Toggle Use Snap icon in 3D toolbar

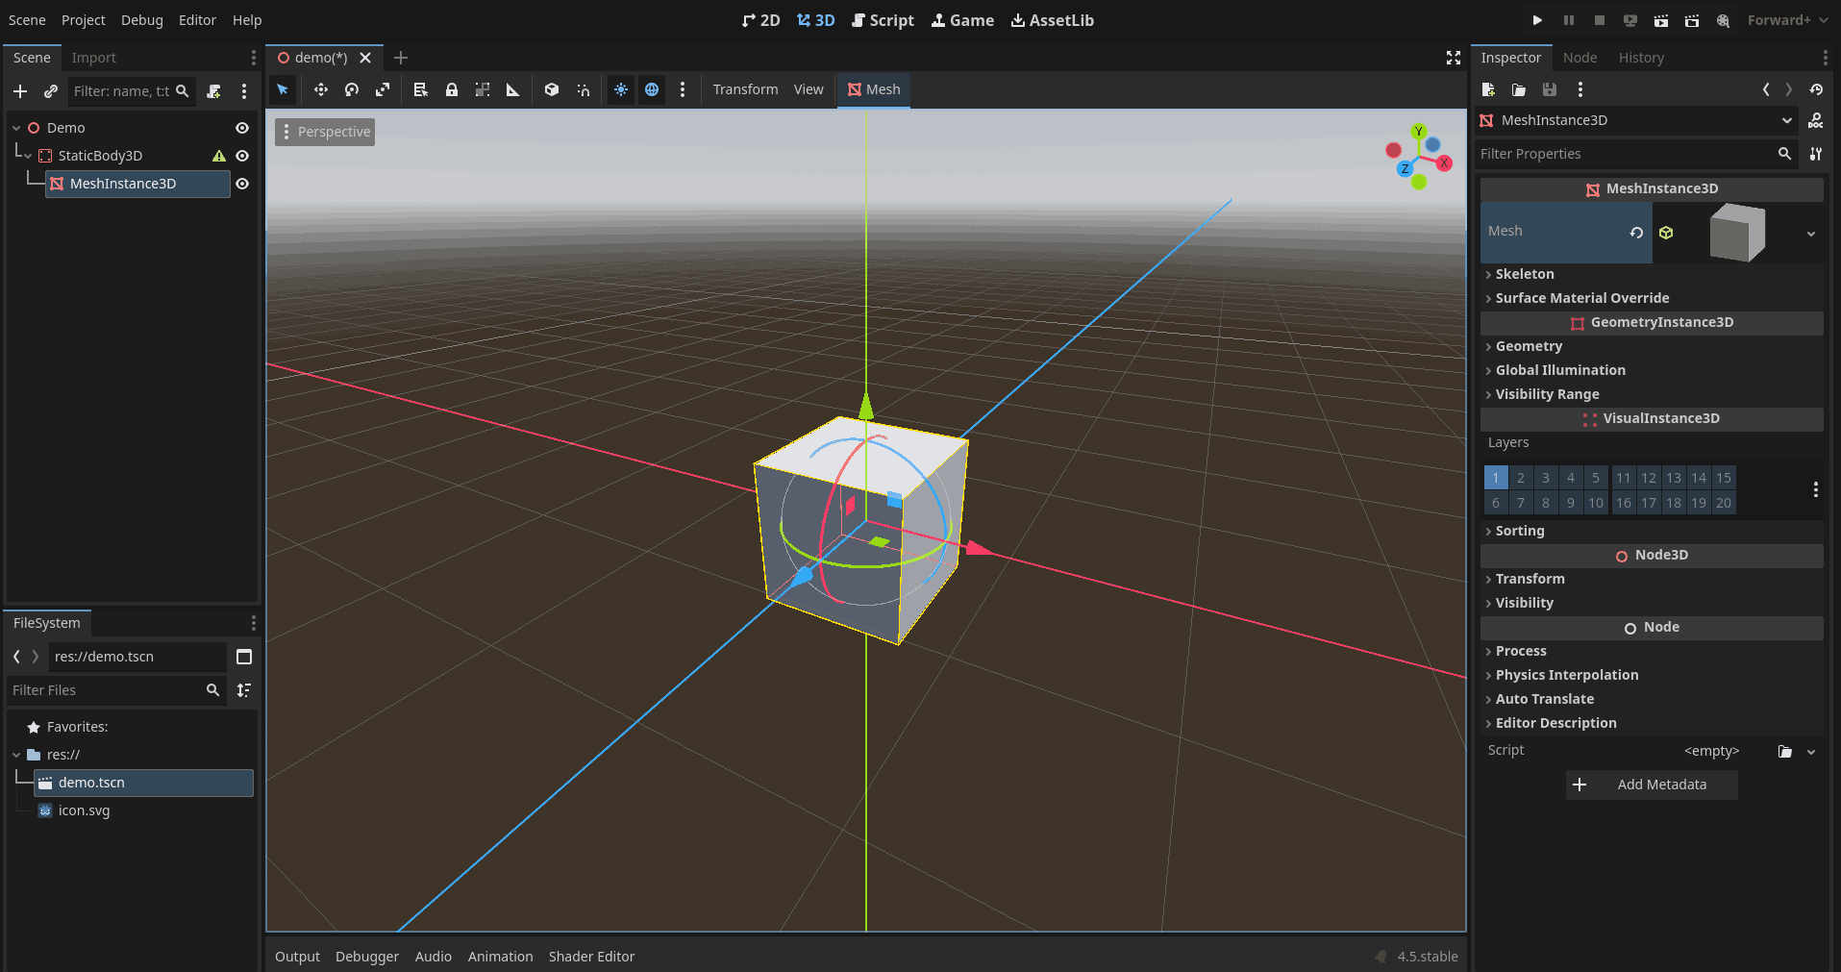coord(583,89)
